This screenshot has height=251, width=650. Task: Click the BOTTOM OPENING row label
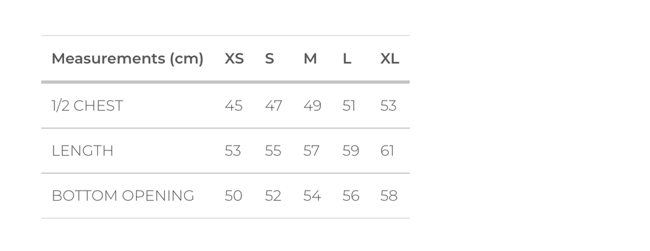[123, 196]
